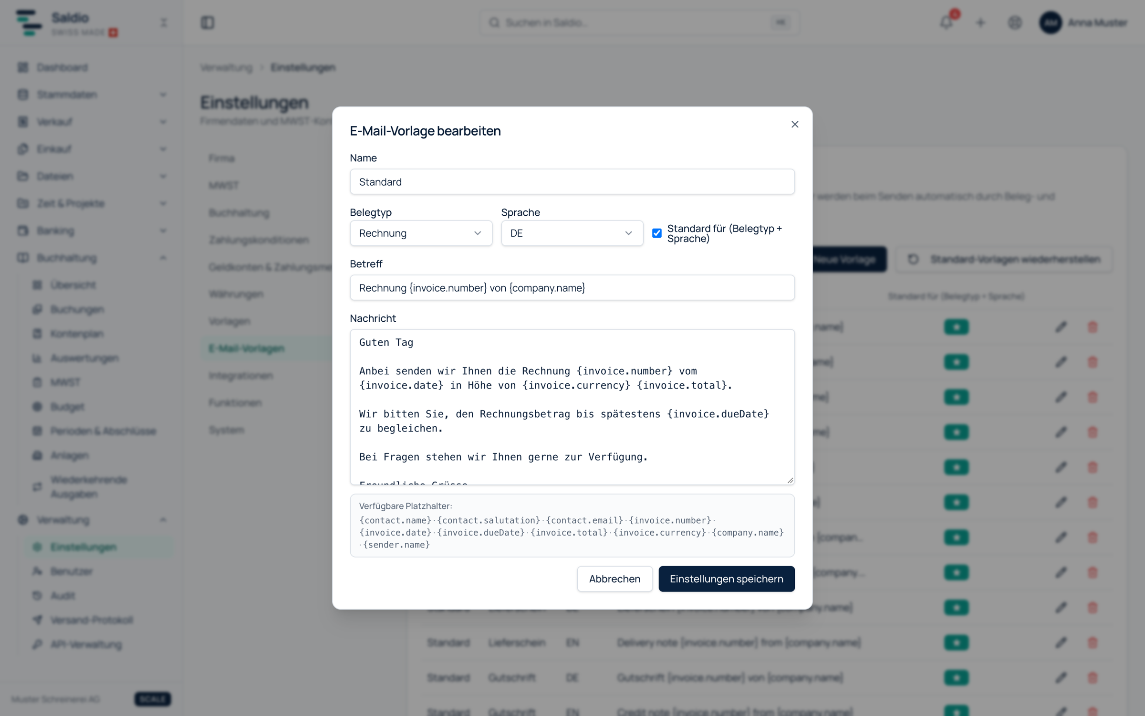This screenshot has height=716, width=1145.
Task: Toggle the green standard badge for Lieferschein EN
Action: [956, 642]
